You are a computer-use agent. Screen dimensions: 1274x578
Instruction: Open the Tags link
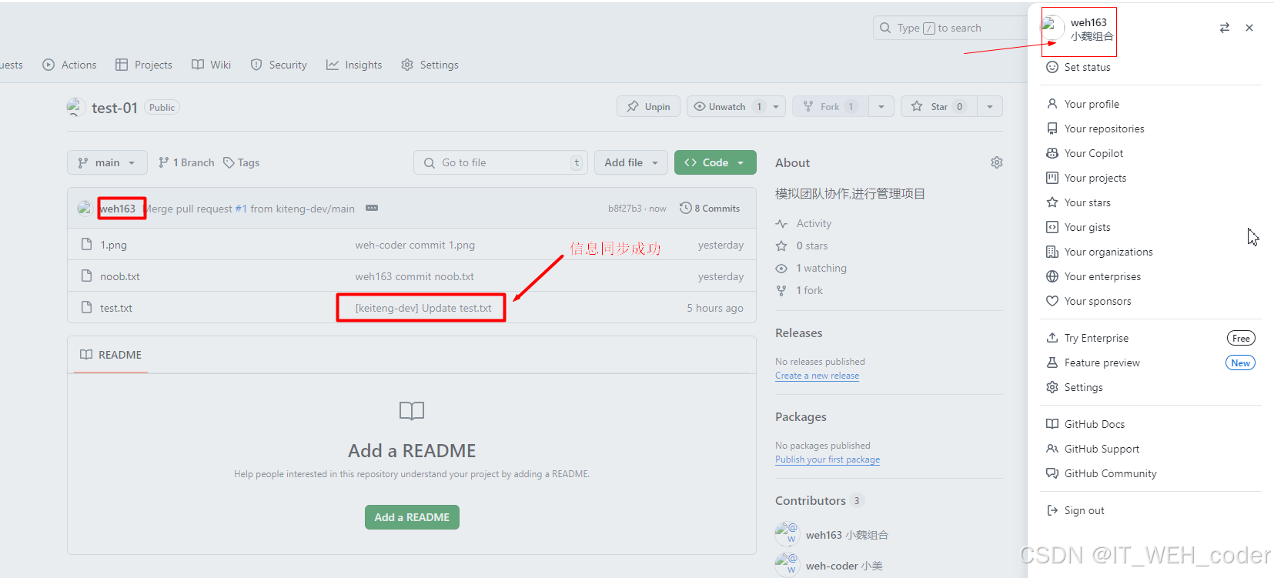241,162
